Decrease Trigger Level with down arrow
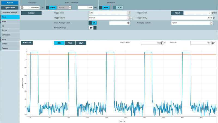Screen dimensions: 218x123 212,14
